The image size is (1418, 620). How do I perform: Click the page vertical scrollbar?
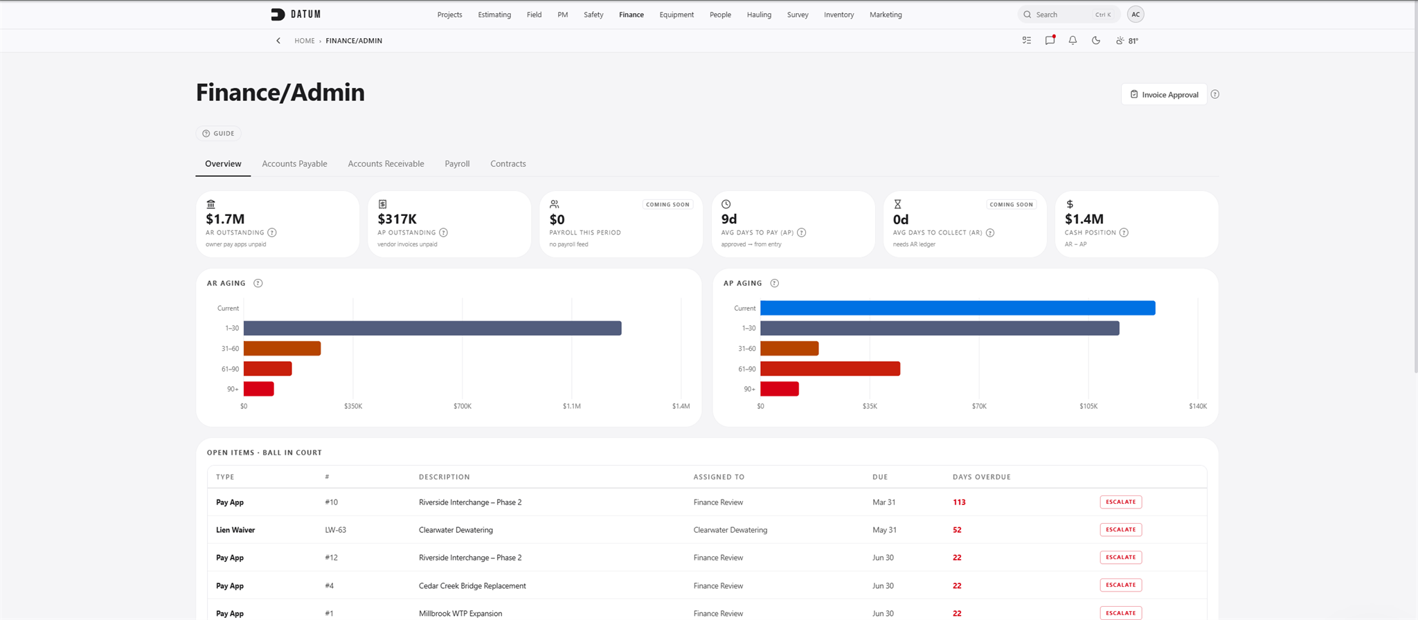(1415, 187)
